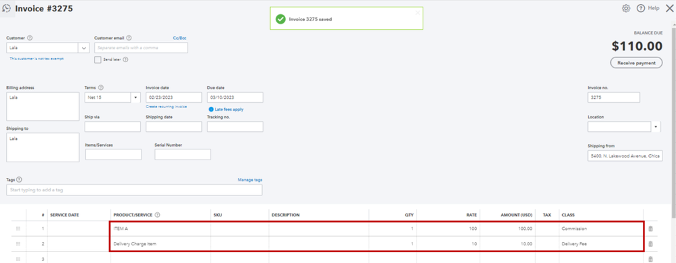
Task: Click the Customer email input field
Action: click(x=141, y=48)
